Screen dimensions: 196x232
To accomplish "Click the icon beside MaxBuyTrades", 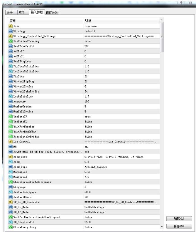I will point(10,107).
